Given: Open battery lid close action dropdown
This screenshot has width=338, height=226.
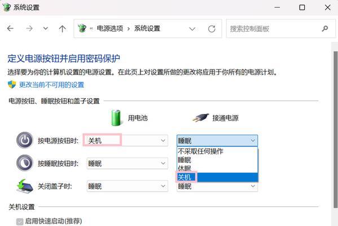Looking at the screenshot, I should click(x=127, y=186).
